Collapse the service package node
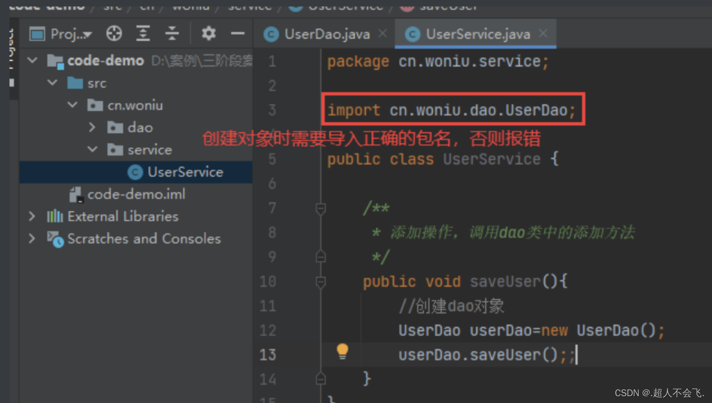 tap(92, 149)
